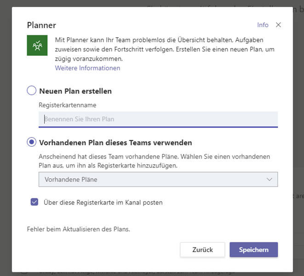The height and width of the screenshot is (276, 304).
Task: Open the Weitere Informationen link
Action: point(87,68)
